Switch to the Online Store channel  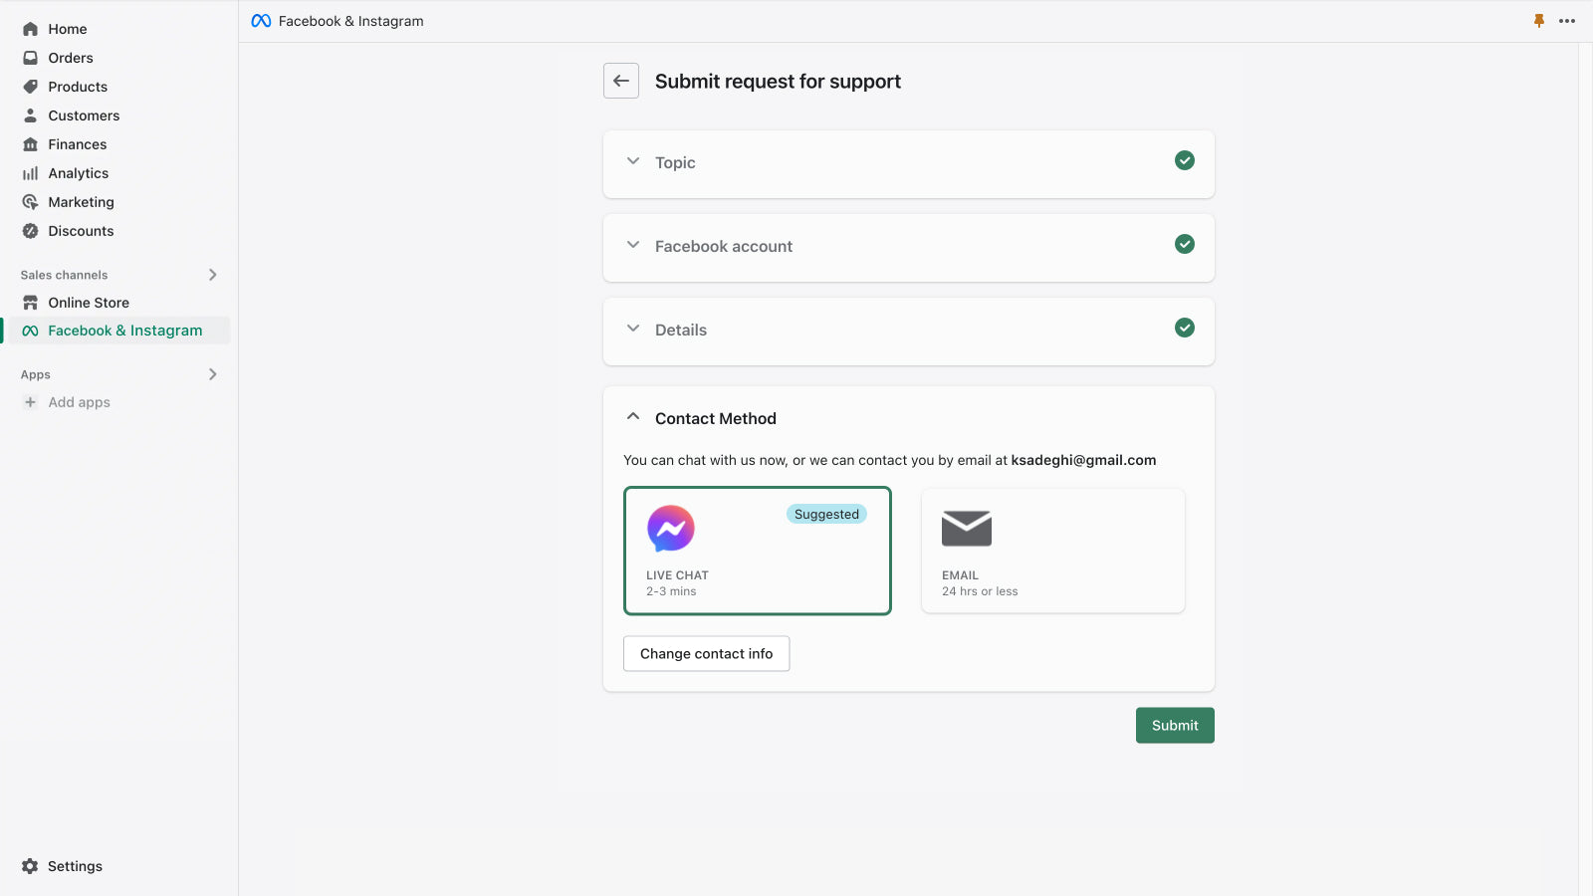point(89,303)
